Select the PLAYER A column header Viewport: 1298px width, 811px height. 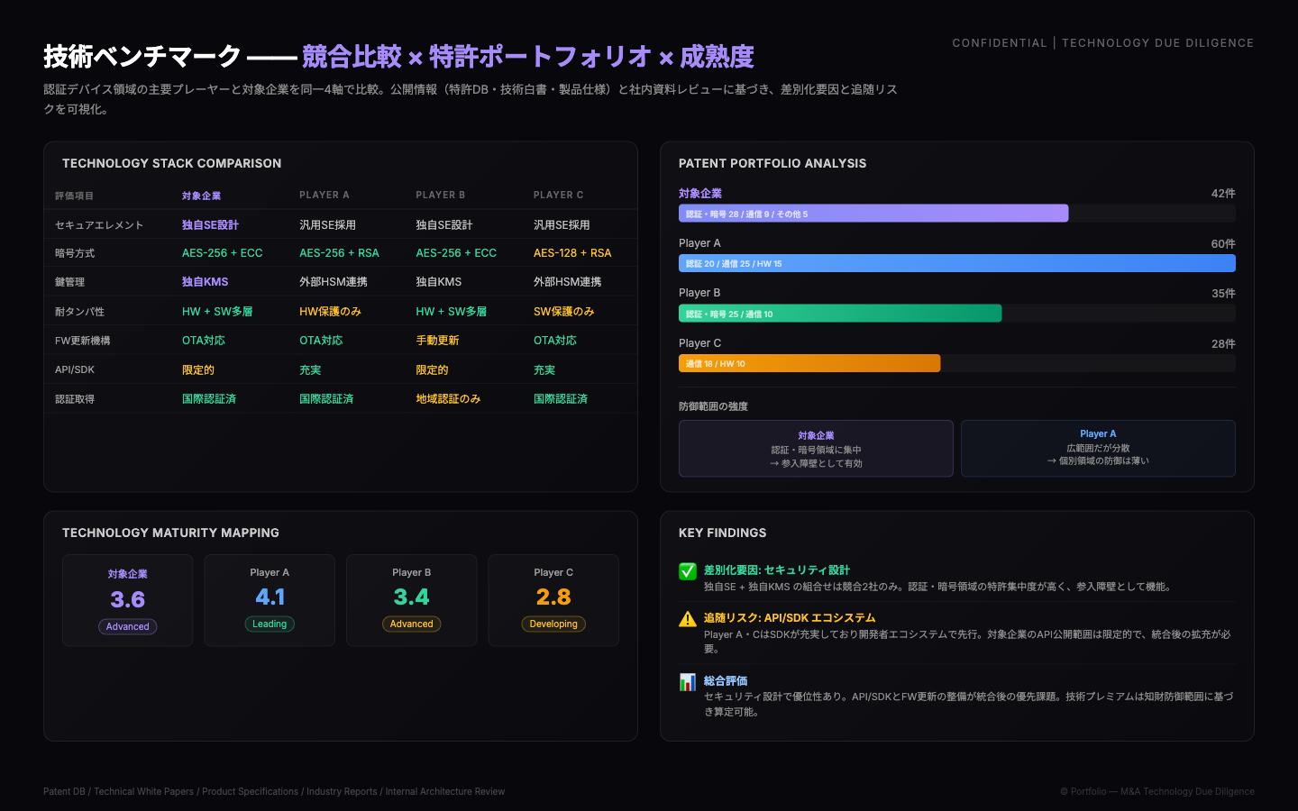324,195
